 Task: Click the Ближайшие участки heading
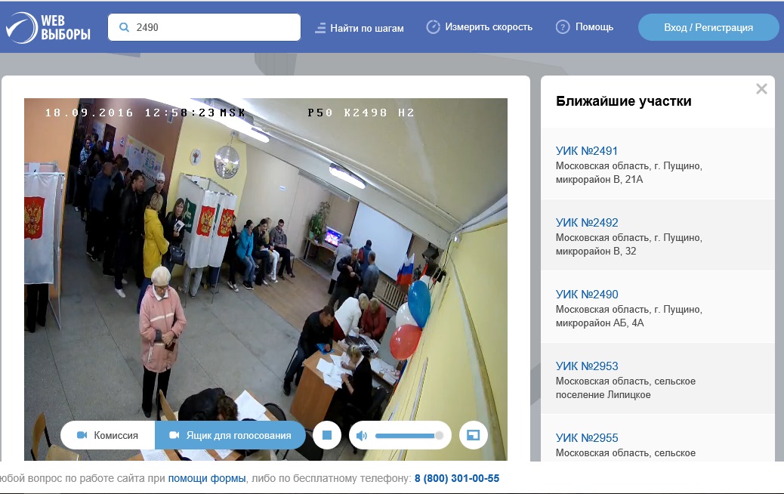624,101
